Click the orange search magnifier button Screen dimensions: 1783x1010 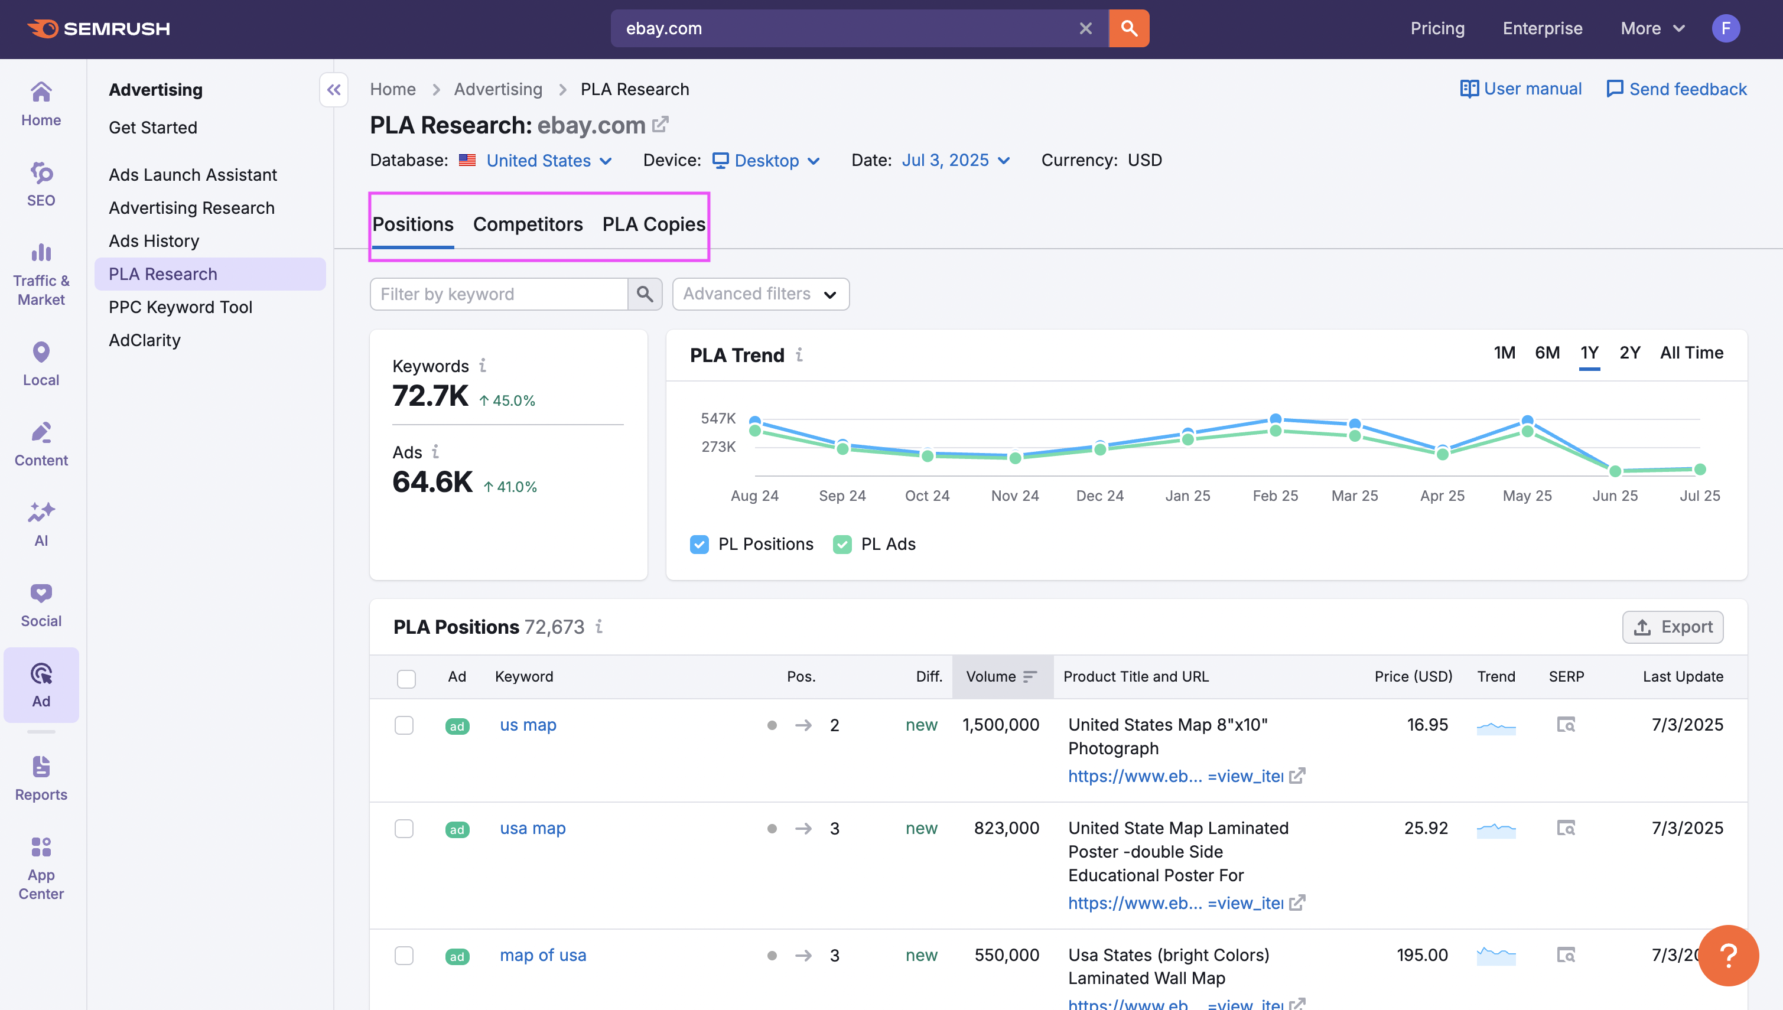(x=1128, y=28)
